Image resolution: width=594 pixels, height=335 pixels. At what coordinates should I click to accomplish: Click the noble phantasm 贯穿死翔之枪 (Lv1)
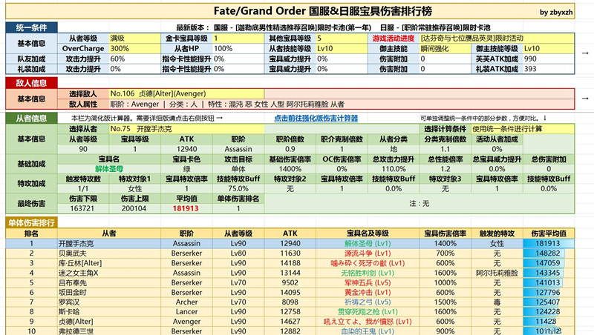368,312
